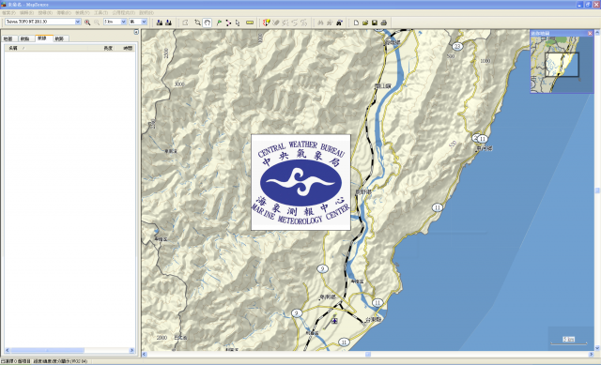
Task: Click the zoom out magnifier icon
Action: click(97, 23)
